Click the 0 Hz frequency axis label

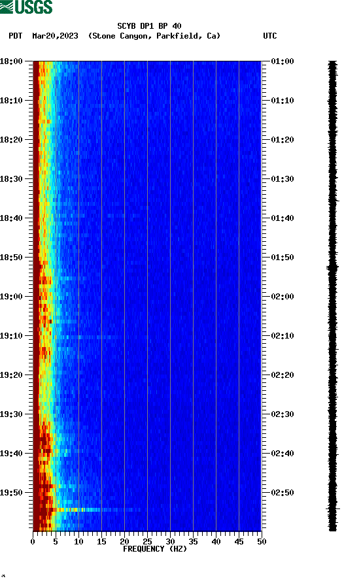(33, 541)
